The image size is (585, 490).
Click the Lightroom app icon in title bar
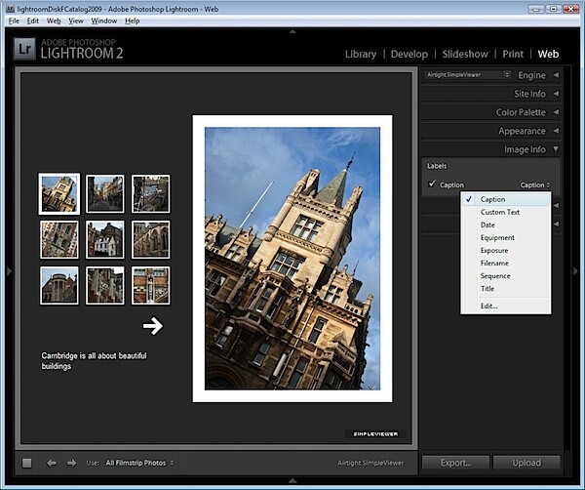pyautogui.click(x=11, y=9)
